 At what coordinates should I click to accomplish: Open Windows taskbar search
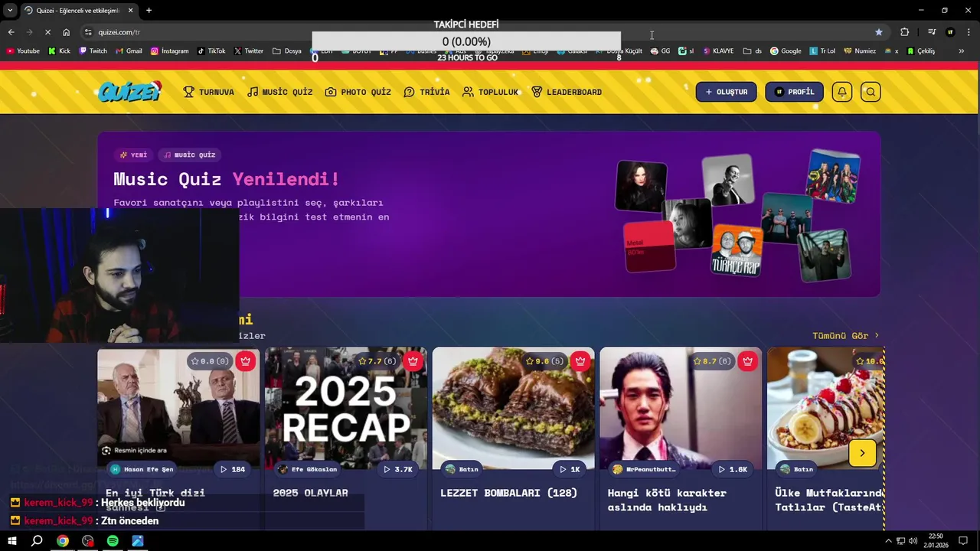pyautogui.click(x=37, y=541)
